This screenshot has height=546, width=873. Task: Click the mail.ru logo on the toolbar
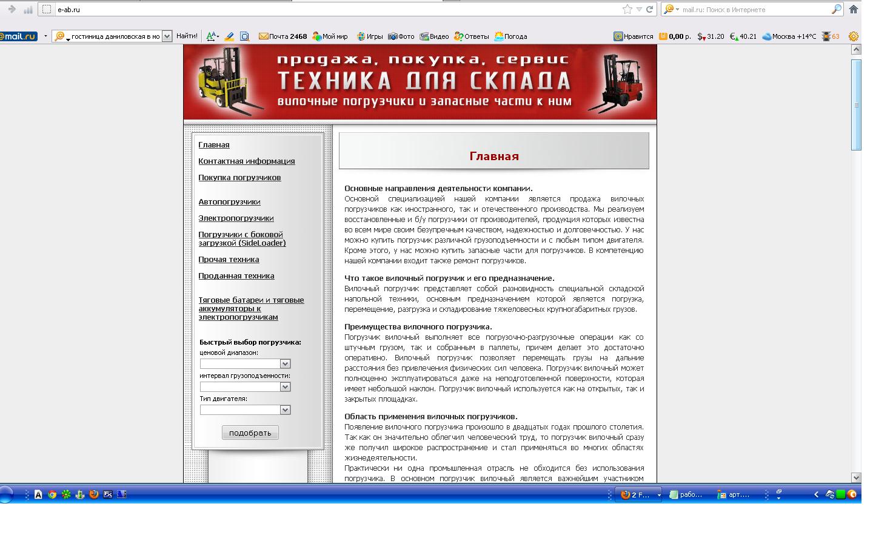tap(19, 36)
